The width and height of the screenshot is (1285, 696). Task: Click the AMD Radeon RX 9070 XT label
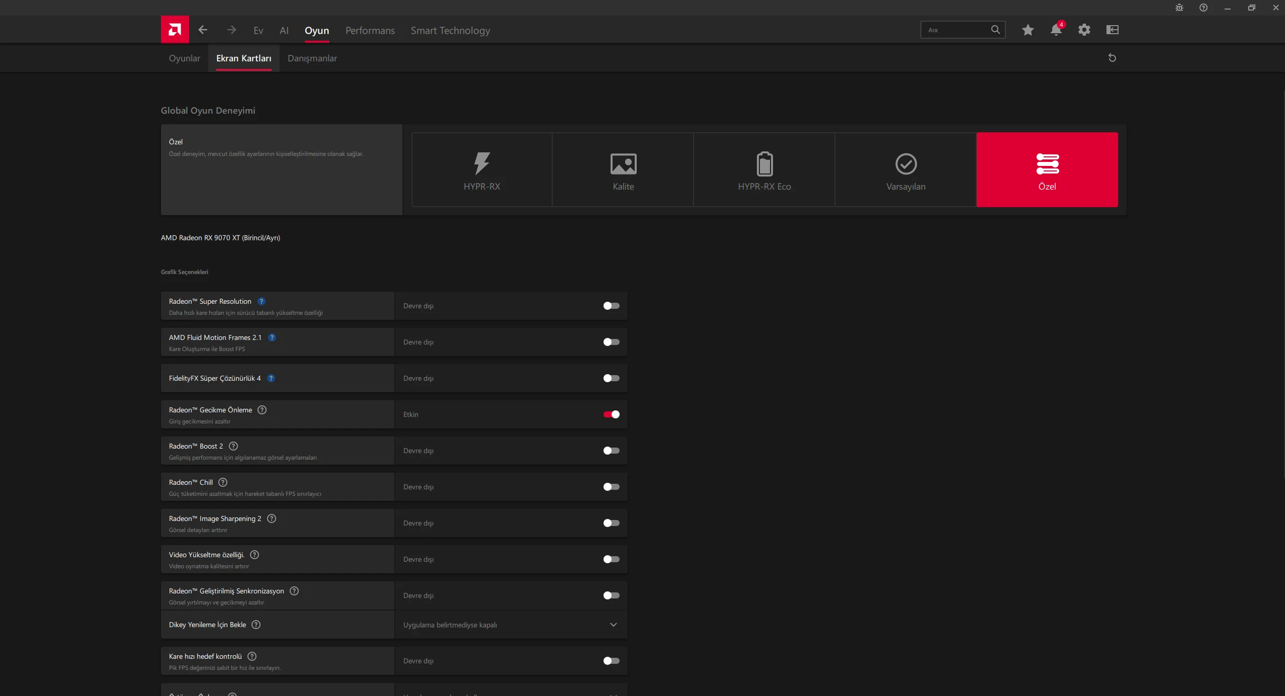click(220, 238)
